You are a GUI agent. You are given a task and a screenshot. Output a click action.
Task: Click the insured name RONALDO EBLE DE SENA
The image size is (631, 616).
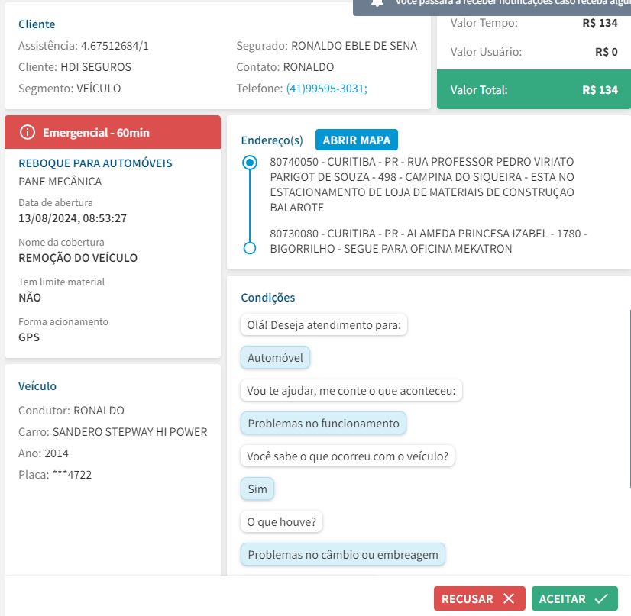click(354, 46)
